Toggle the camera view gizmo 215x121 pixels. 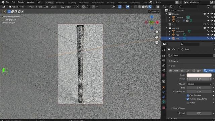click(x=157, y=43)
